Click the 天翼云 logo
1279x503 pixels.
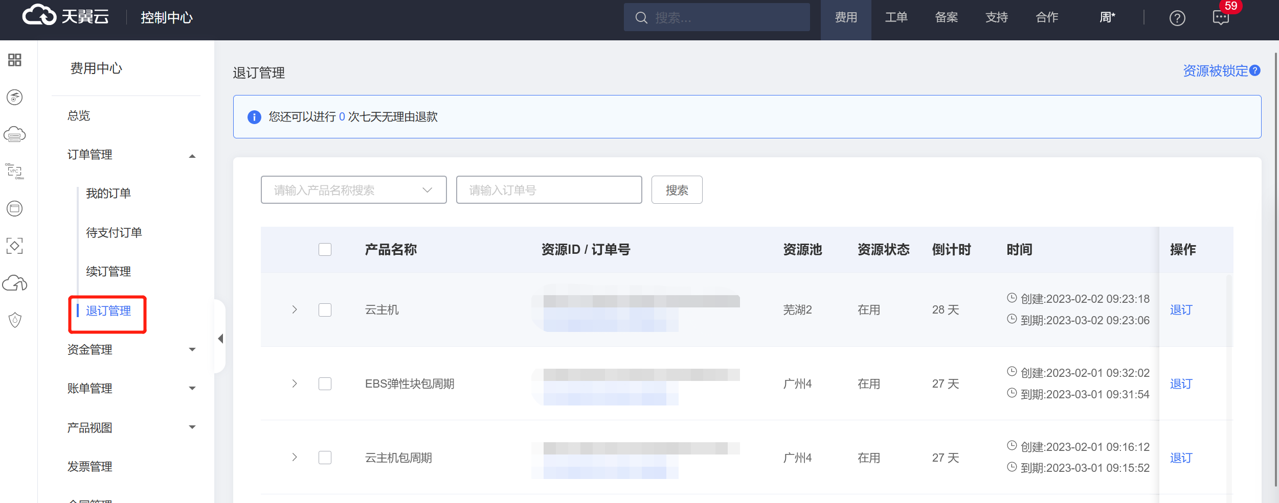coord(66,16)
